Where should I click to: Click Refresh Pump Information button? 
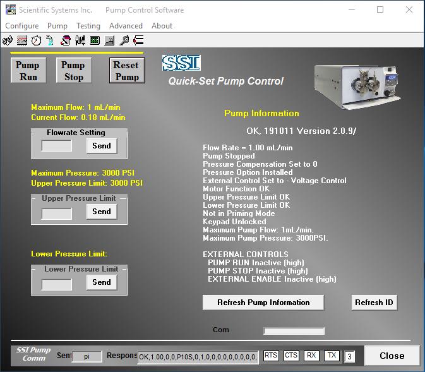pyautogui.click(x=263, y=303)
